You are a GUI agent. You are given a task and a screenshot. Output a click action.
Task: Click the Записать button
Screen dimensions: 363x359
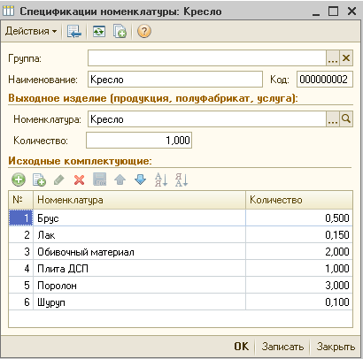pos(282,347)
